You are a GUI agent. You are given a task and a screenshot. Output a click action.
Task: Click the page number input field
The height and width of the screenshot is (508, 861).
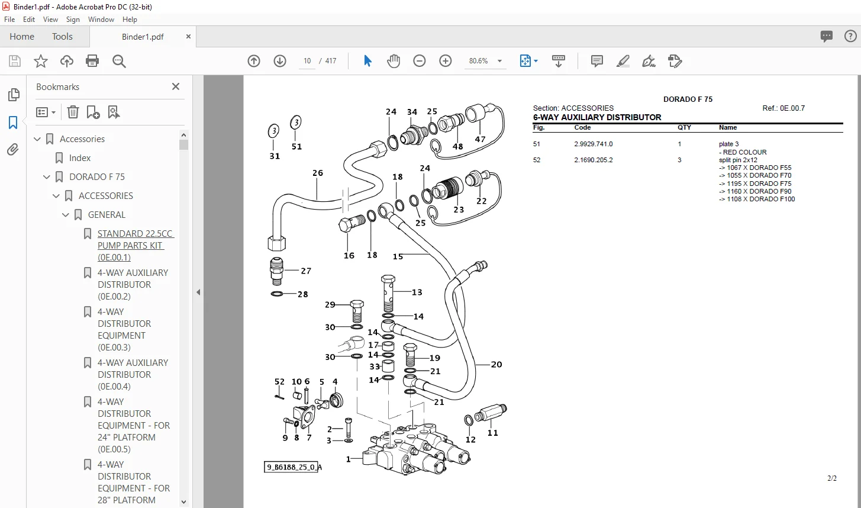click(x=307, y=61)
